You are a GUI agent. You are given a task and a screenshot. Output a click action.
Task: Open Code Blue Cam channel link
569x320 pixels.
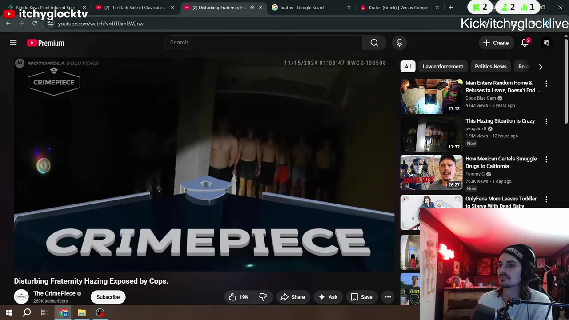coord(481,98)
